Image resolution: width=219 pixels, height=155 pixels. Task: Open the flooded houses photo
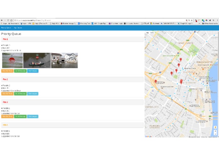pyautogui.click(x=64, y=60)
